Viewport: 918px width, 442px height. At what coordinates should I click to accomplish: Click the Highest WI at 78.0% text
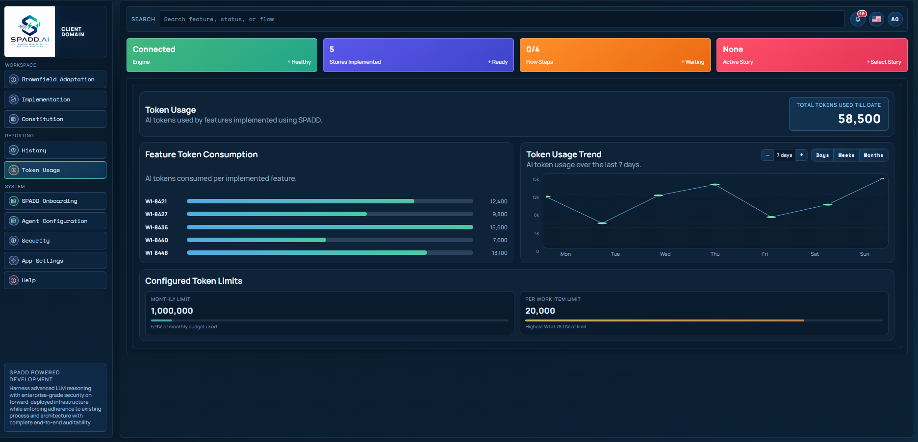556,327
